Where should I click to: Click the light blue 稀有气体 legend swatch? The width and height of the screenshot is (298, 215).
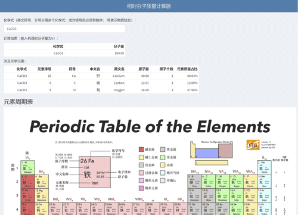tap(163, 173)
